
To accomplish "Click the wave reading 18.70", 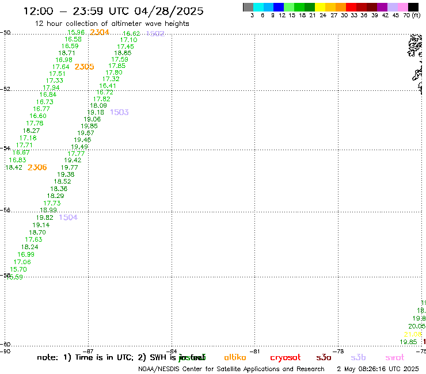I will tap(37, 232).
